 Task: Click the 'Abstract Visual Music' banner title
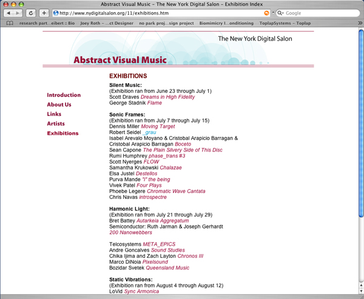point(120,60)
